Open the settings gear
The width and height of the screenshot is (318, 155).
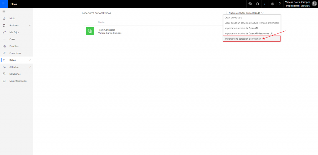click(272, 4)
